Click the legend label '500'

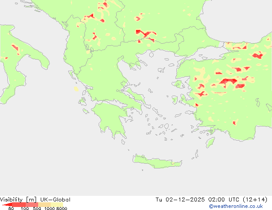pos(37,208)
